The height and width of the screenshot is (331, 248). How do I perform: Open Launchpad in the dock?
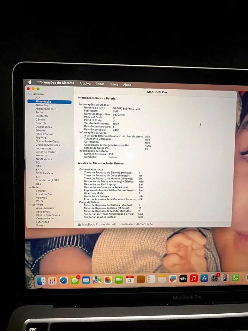click(52, 281)
